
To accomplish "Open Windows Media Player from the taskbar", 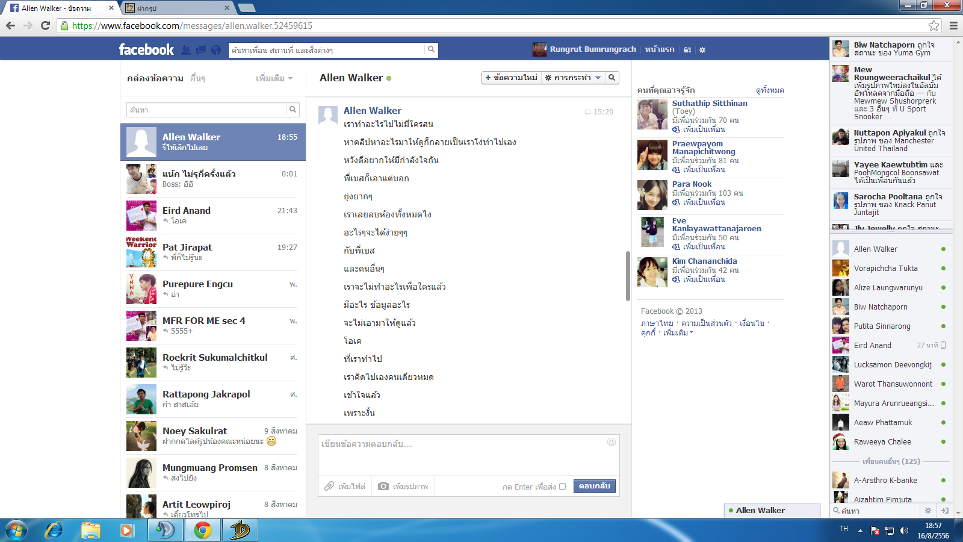I will [x=126, y=531].
